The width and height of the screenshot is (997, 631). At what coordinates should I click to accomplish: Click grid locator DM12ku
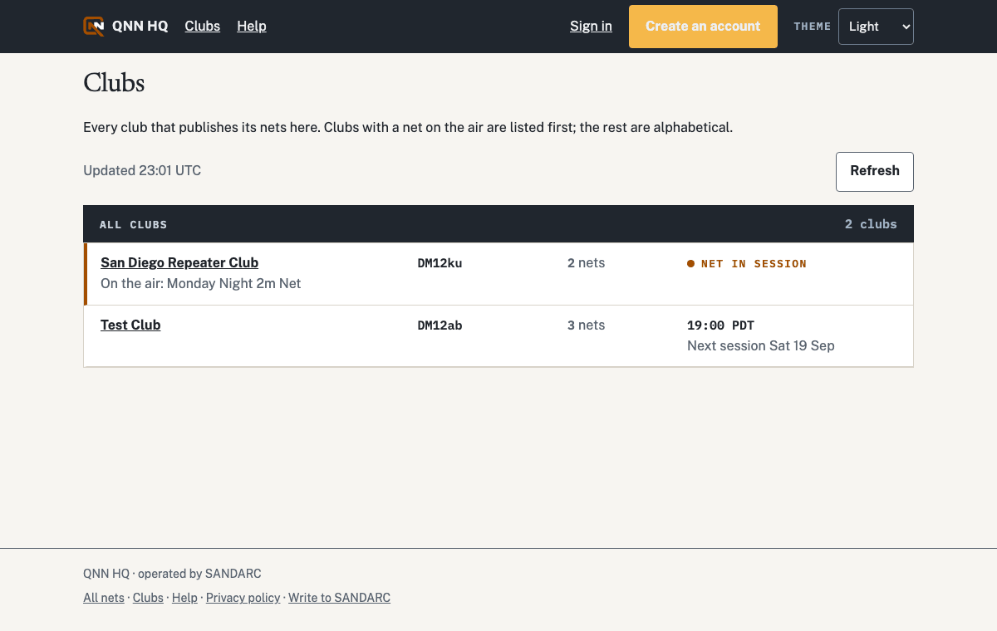point(440,263)
